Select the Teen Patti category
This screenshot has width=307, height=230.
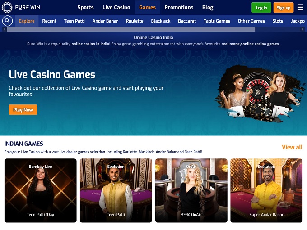click(x=74, y=21)
